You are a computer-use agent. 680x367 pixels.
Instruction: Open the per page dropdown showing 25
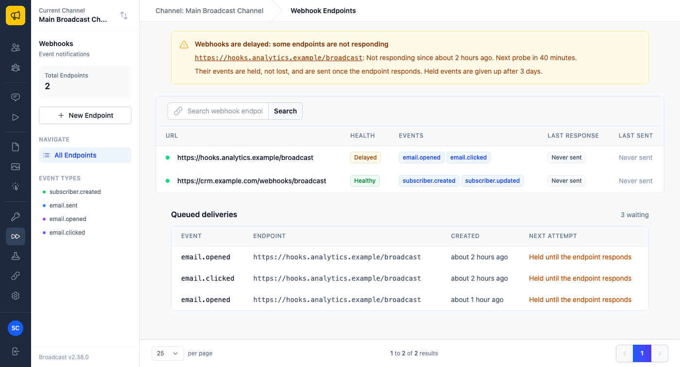tap(168, 353)
